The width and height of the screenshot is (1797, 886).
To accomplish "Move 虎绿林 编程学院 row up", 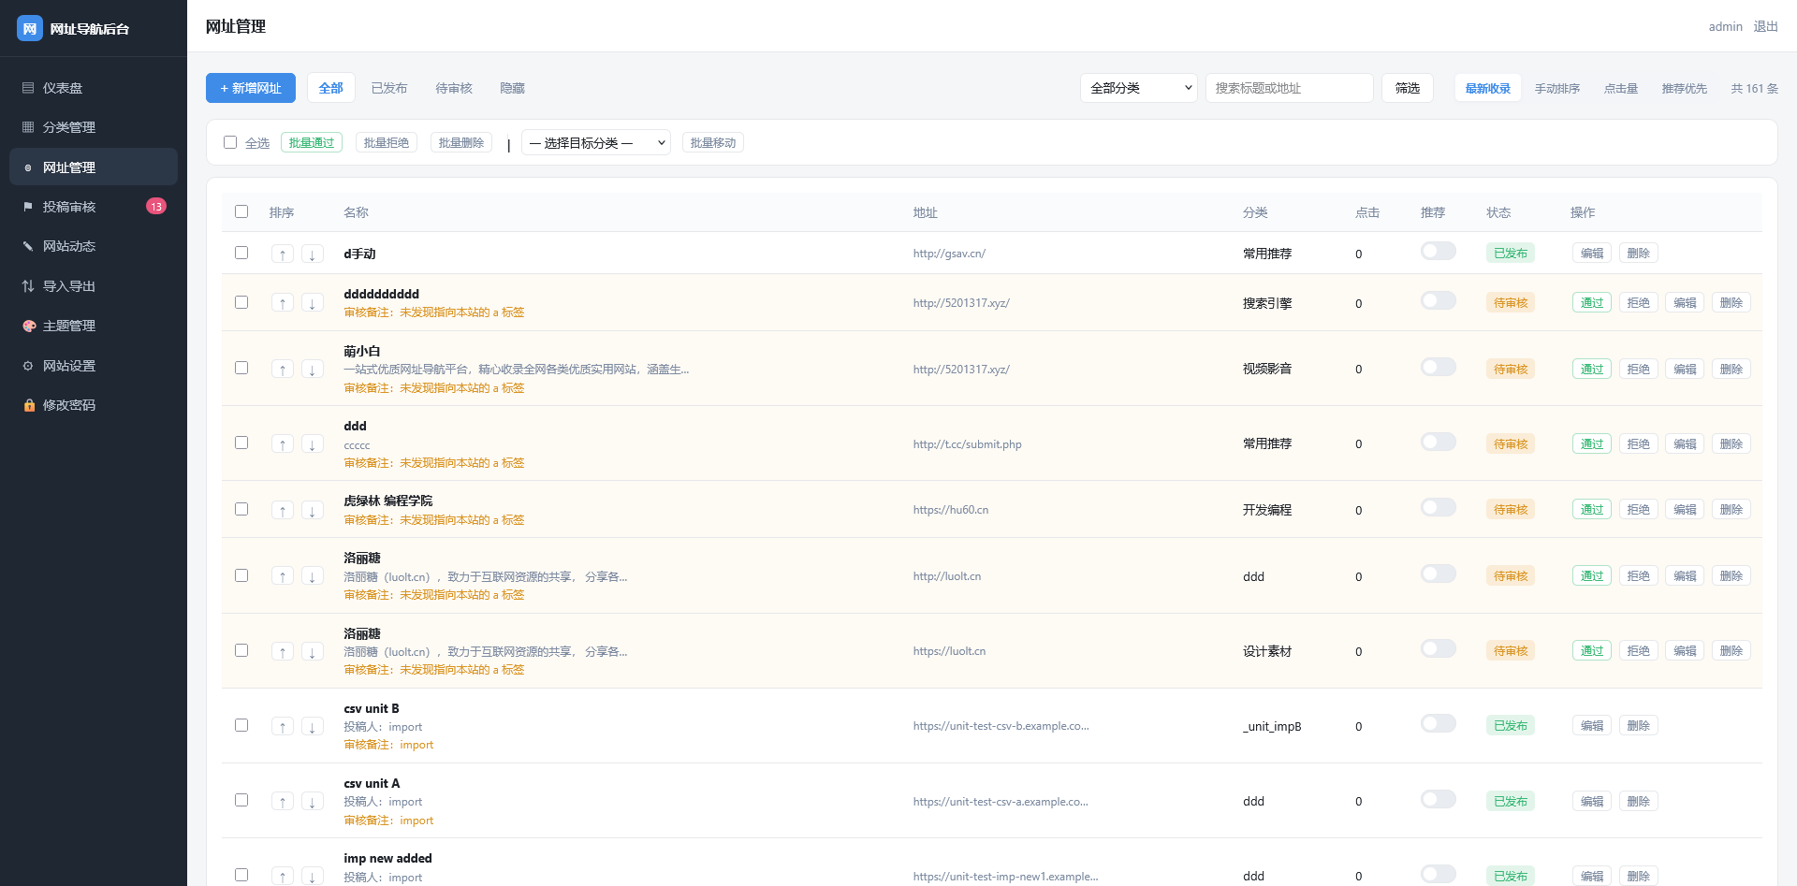I will tap(283, 510).
